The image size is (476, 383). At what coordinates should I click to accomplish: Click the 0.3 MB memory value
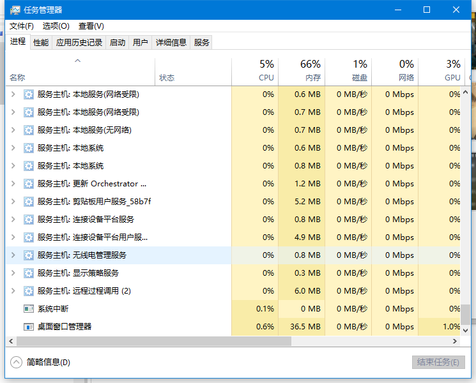coord(307,273)
